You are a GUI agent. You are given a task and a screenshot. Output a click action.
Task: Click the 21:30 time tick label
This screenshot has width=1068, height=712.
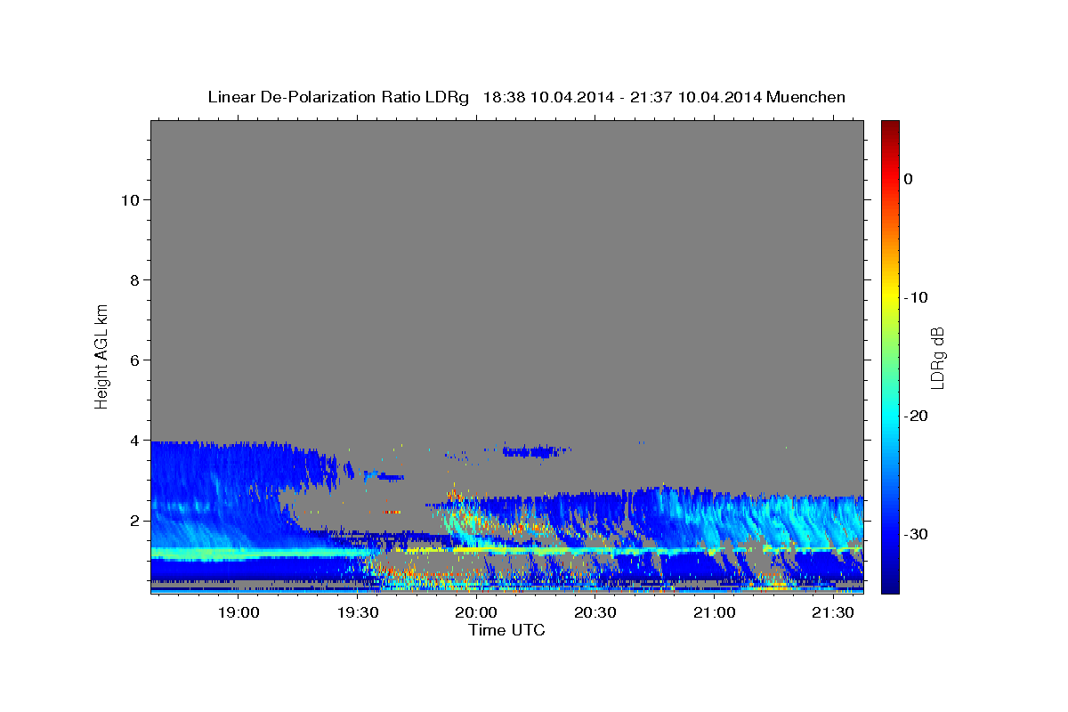(x=833, y=612)
